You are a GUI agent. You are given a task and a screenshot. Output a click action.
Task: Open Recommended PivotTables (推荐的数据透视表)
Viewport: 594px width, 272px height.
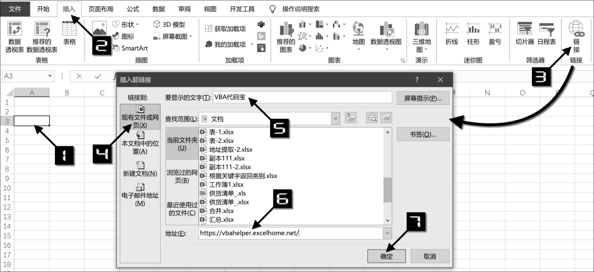[42, 37]
